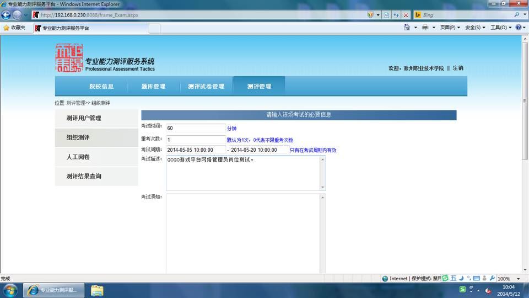Select the browser tab 专业能力测评服务平台
The width and height of the screenshot is (529, 298).
91,28
